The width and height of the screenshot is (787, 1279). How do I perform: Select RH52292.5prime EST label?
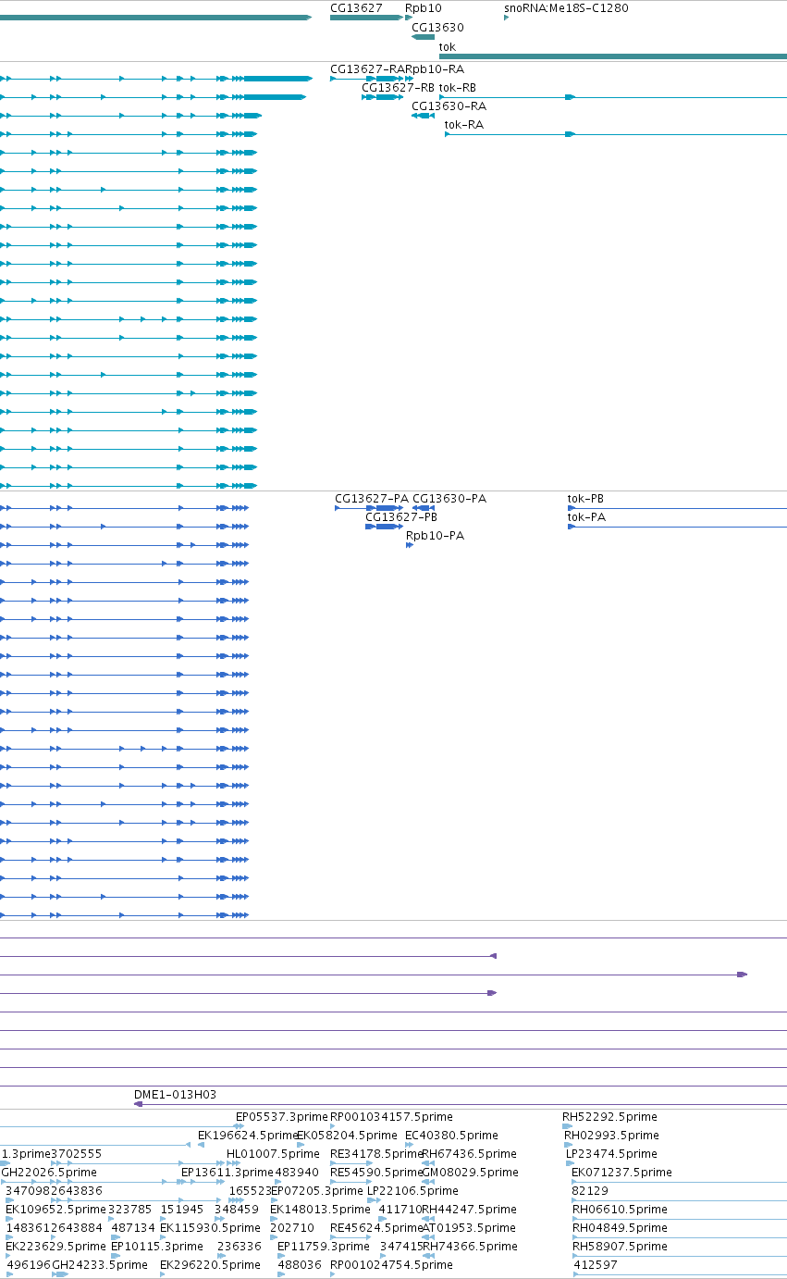609,1116
